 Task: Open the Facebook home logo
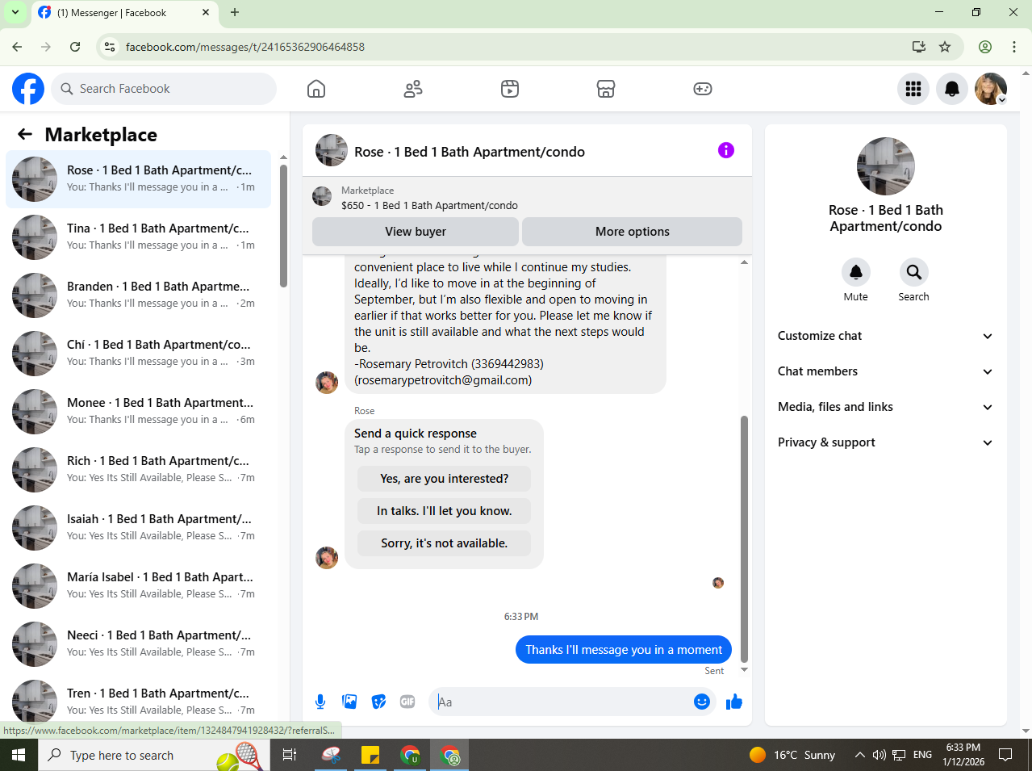[x=28, y=89]
